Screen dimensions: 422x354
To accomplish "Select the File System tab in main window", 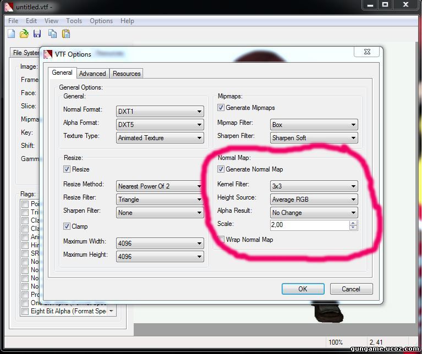I will (x=25, y=53).
